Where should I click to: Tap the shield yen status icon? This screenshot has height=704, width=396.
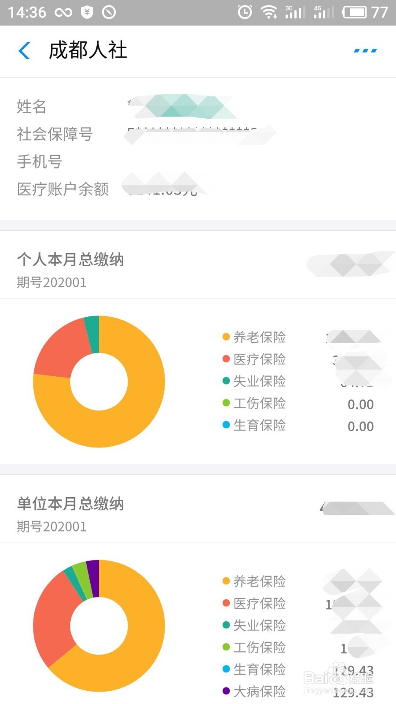(87, 12)
